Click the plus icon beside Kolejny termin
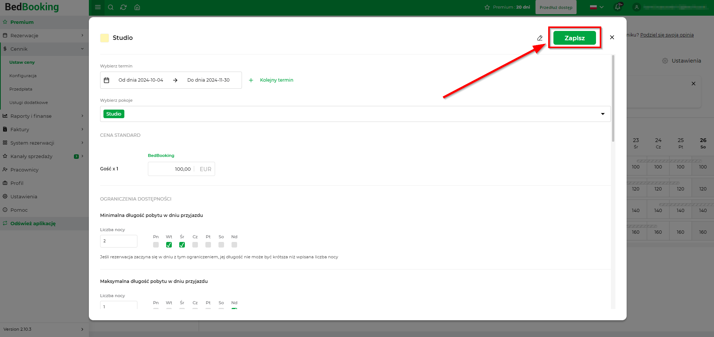 tap(251, 80)
